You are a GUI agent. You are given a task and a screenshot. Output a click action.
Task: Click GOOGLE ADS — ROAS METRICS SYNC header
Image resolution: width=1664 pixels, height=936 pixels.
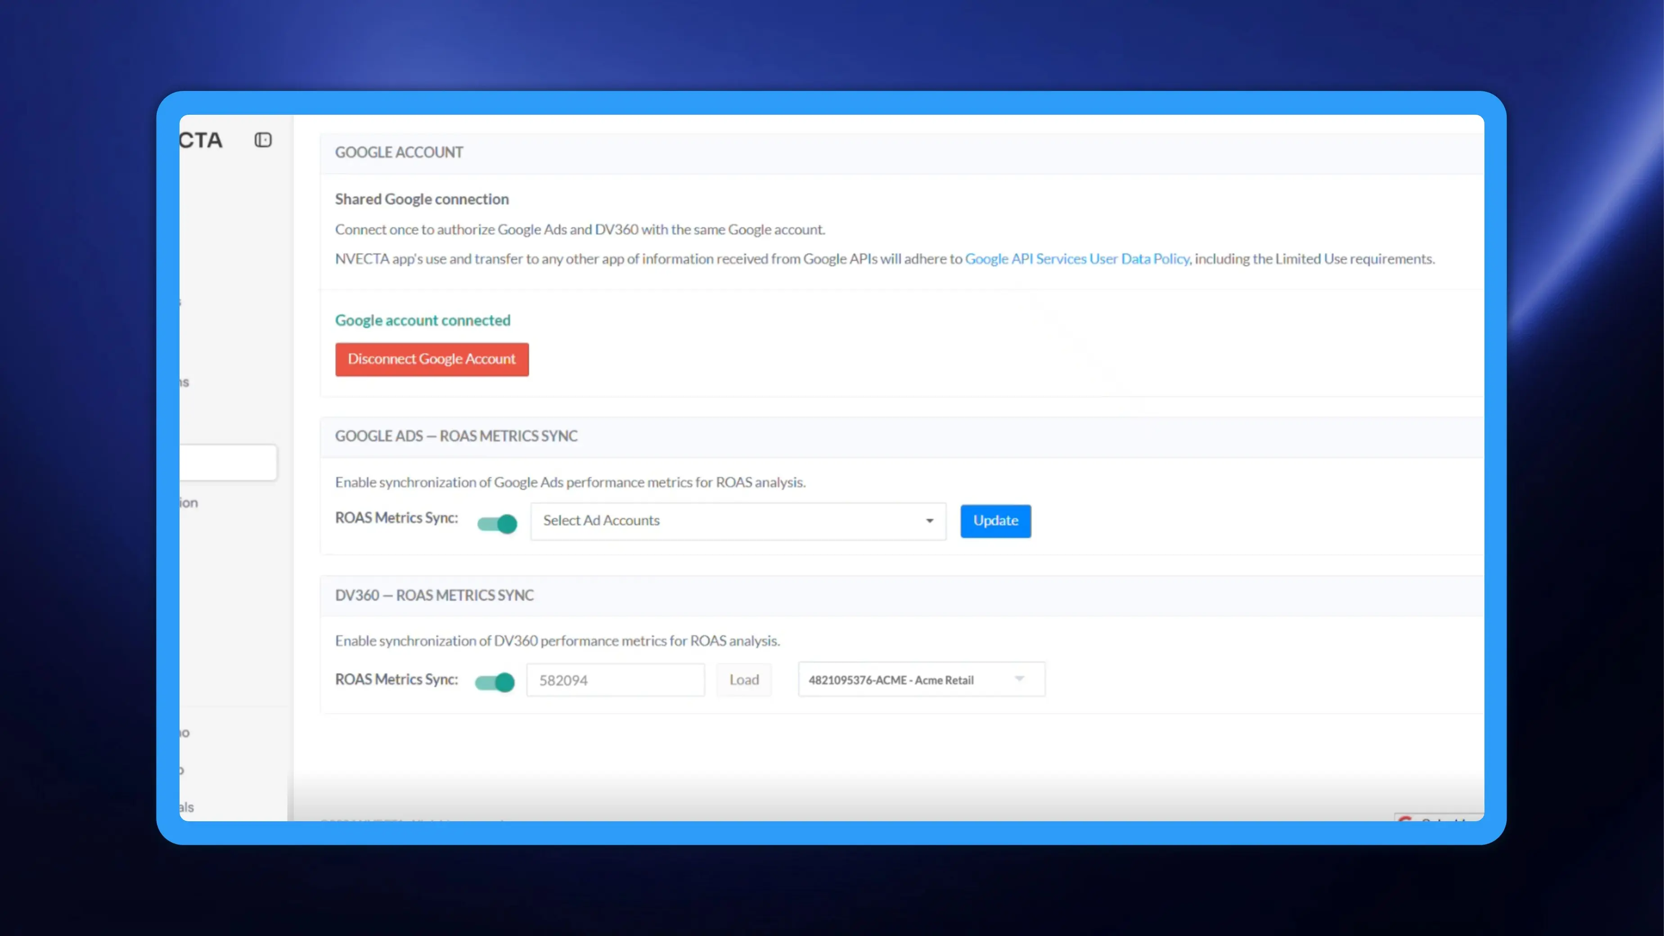point(456,436)
